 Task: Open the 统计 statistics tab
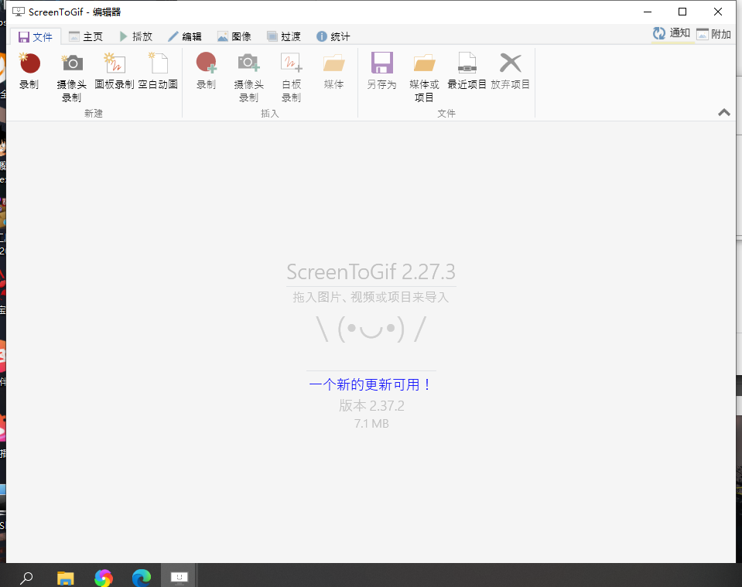(x=333, y=36)
